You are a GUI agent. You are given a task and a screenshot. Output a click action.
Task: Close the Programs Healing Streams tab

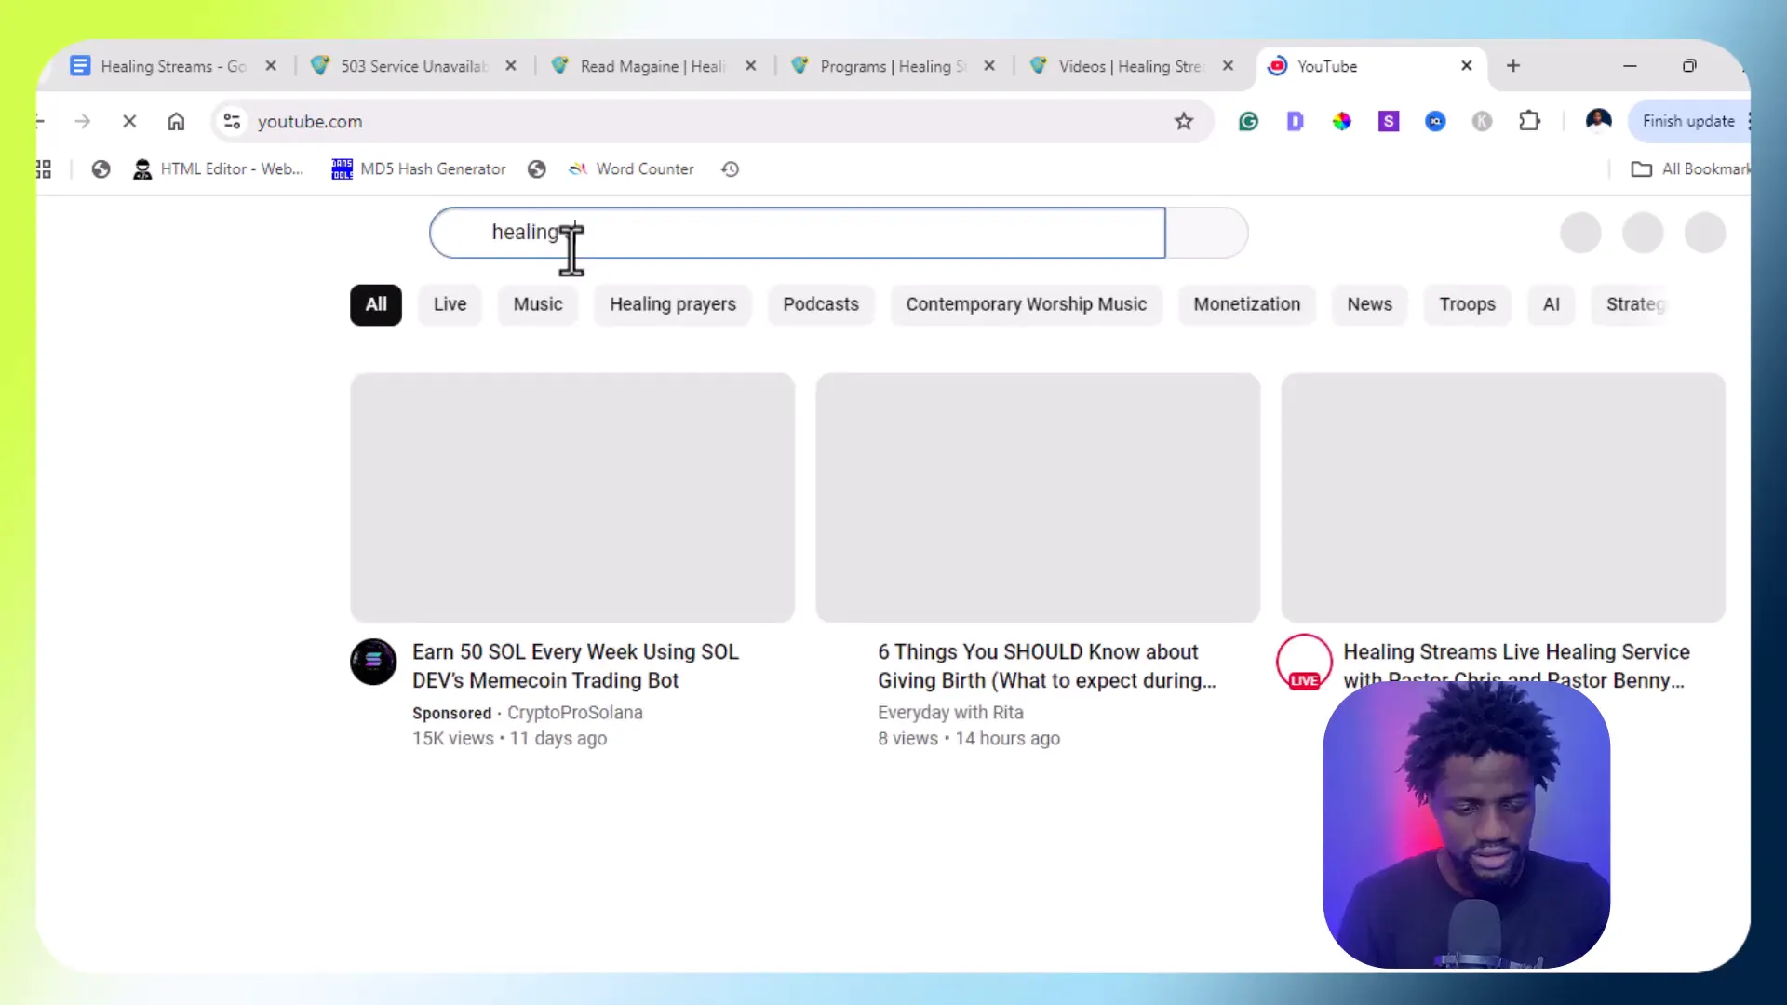989,66
